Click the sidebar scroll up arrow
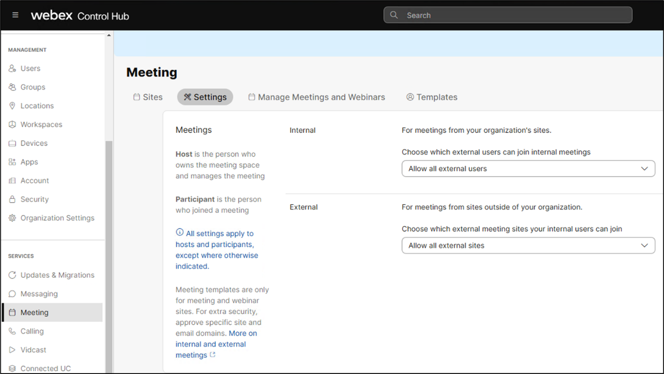This screenshot has height=374, width=664. [109, 36]
